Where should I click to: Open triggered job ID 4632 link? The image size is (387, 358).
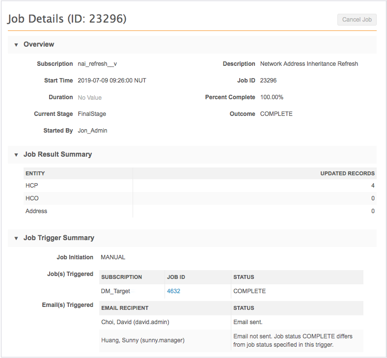[173, 291]
